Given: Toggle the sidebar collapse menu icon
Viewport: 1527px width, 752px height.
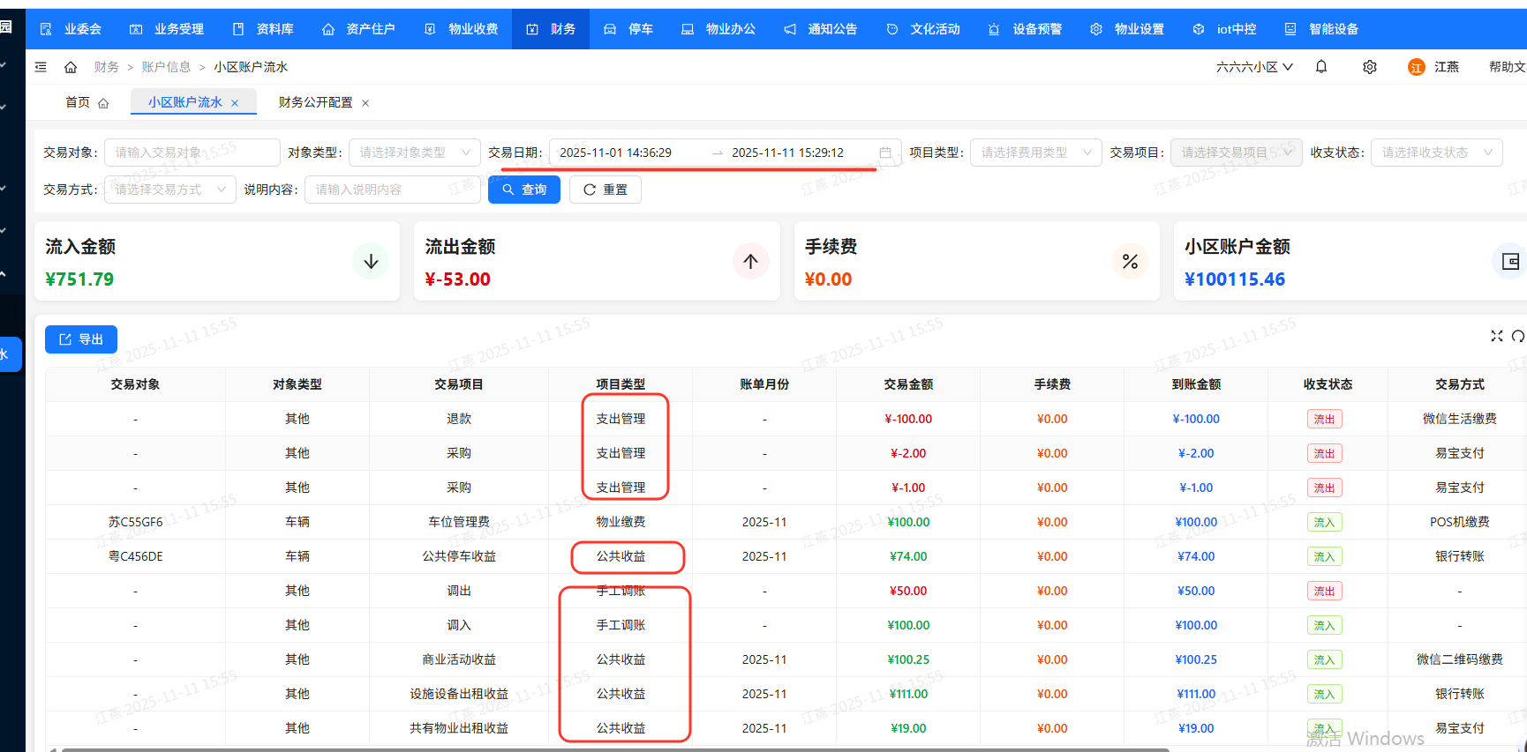Looking at the screenshot, I should click(x=41, y=67).
